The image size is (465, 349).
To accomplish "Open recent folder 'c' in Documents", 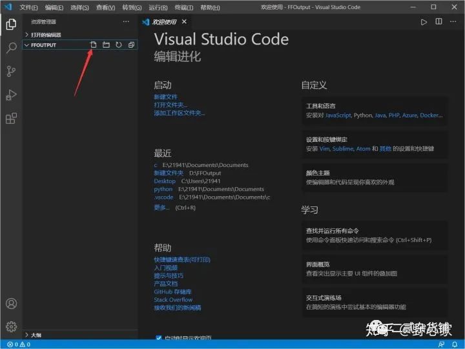I will [x=156, y=165].
